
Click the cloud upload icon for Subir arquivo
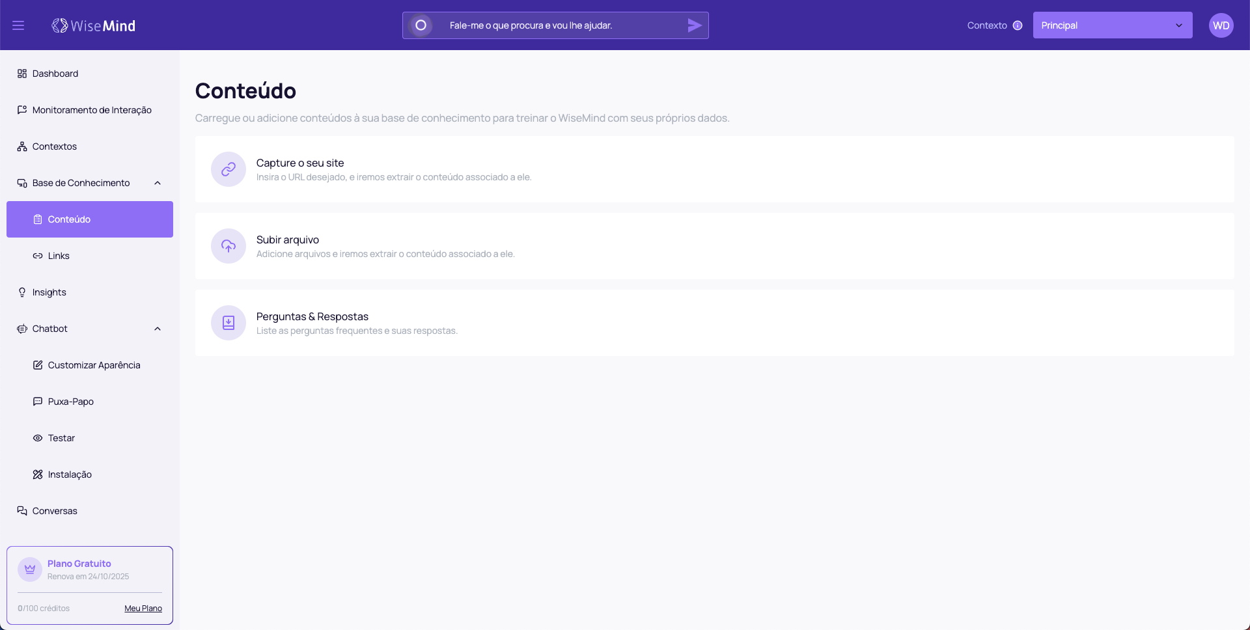click(x=229, y=246)
